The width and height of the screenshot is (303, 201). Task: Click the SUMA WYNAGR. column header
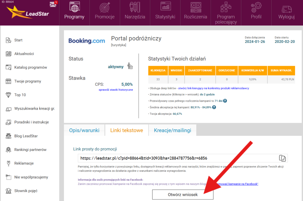(281, 70)
